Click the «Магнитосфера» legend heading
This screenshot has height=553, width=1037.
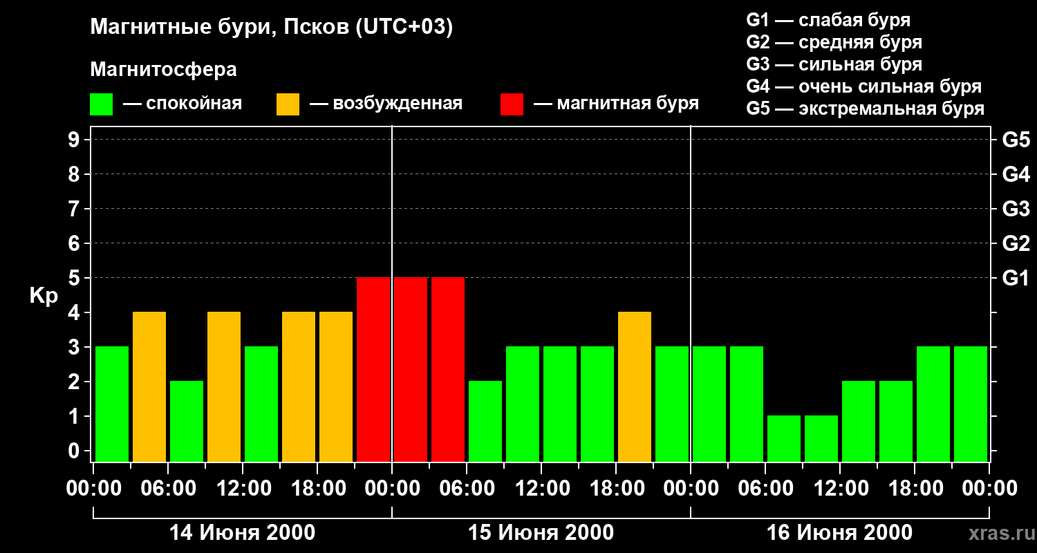point(164,70)
